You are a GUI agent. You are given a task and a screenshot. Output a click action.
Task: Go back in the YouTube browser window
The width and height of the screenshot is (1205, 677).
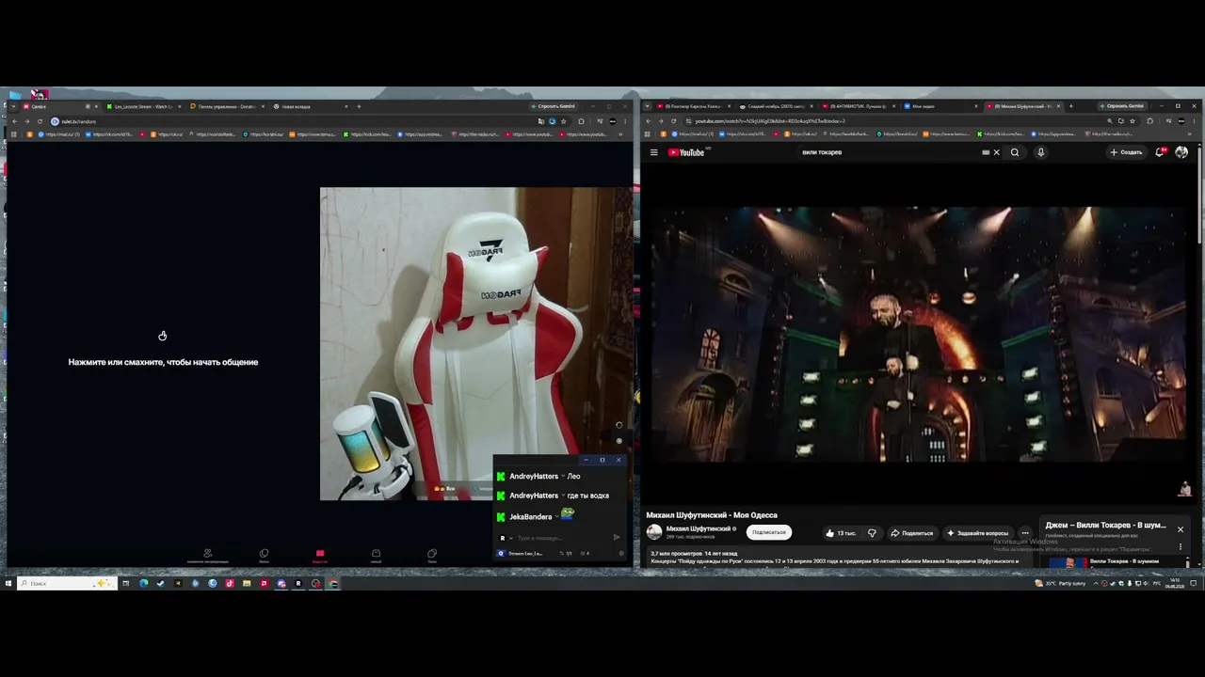click(648, 121)
